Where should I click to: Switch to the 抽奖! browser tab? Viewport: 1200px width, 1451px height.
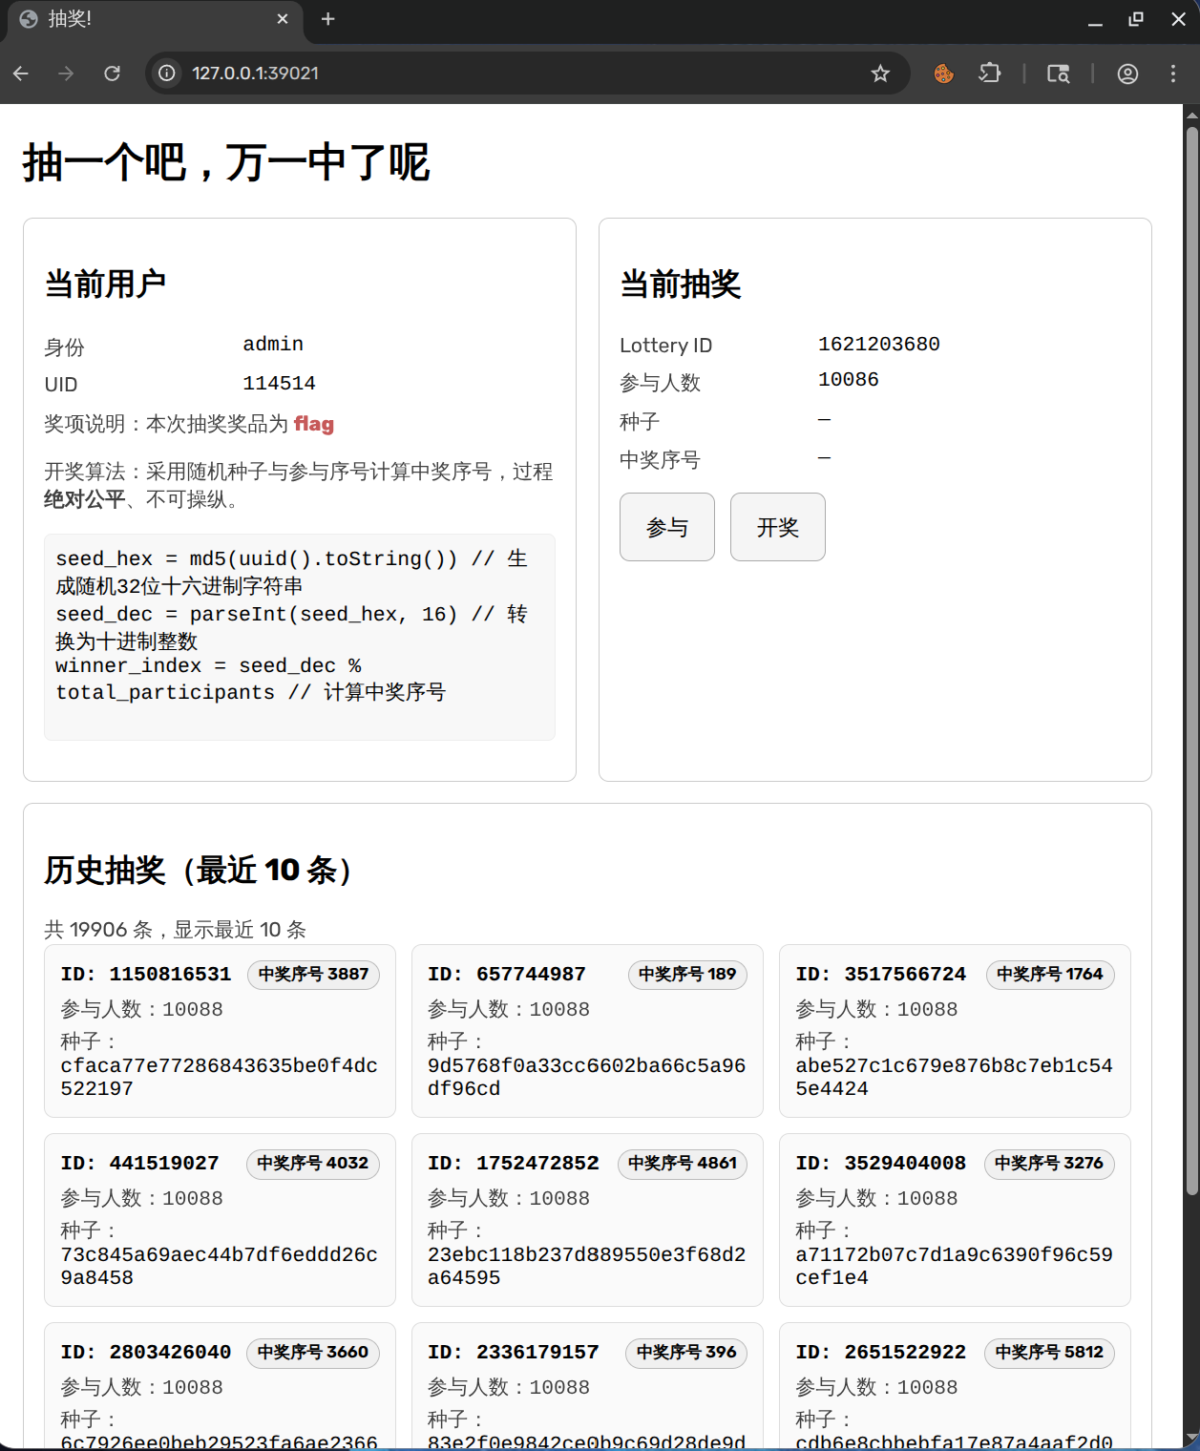click(x=143, y=19)
